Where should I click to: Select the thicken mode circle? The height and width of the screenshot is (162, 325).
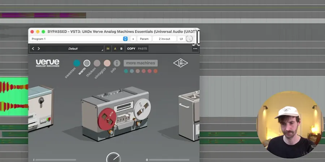pyautogui.click(x=97, y=63)
